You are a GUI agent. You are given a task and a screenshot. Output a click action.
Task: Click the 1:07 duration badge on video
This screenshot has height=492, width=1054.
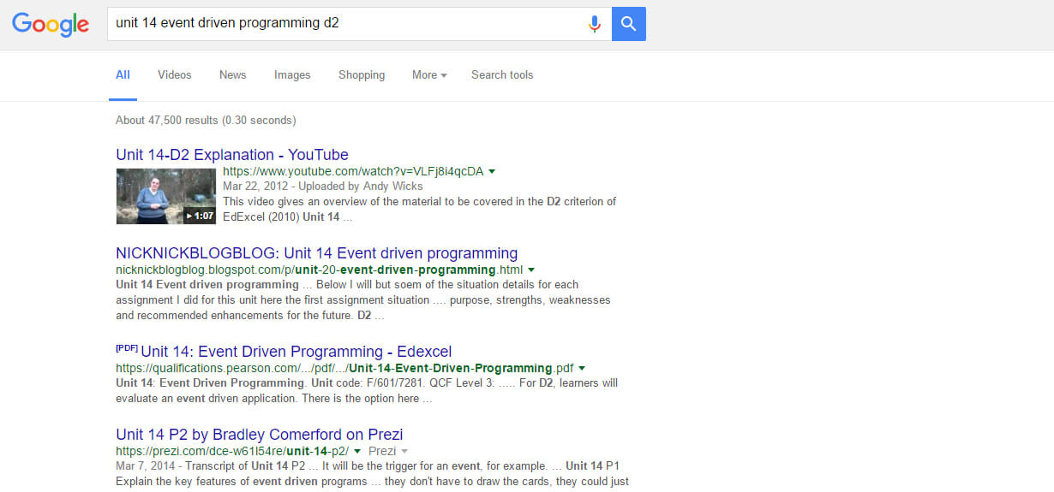pos(200,216)
